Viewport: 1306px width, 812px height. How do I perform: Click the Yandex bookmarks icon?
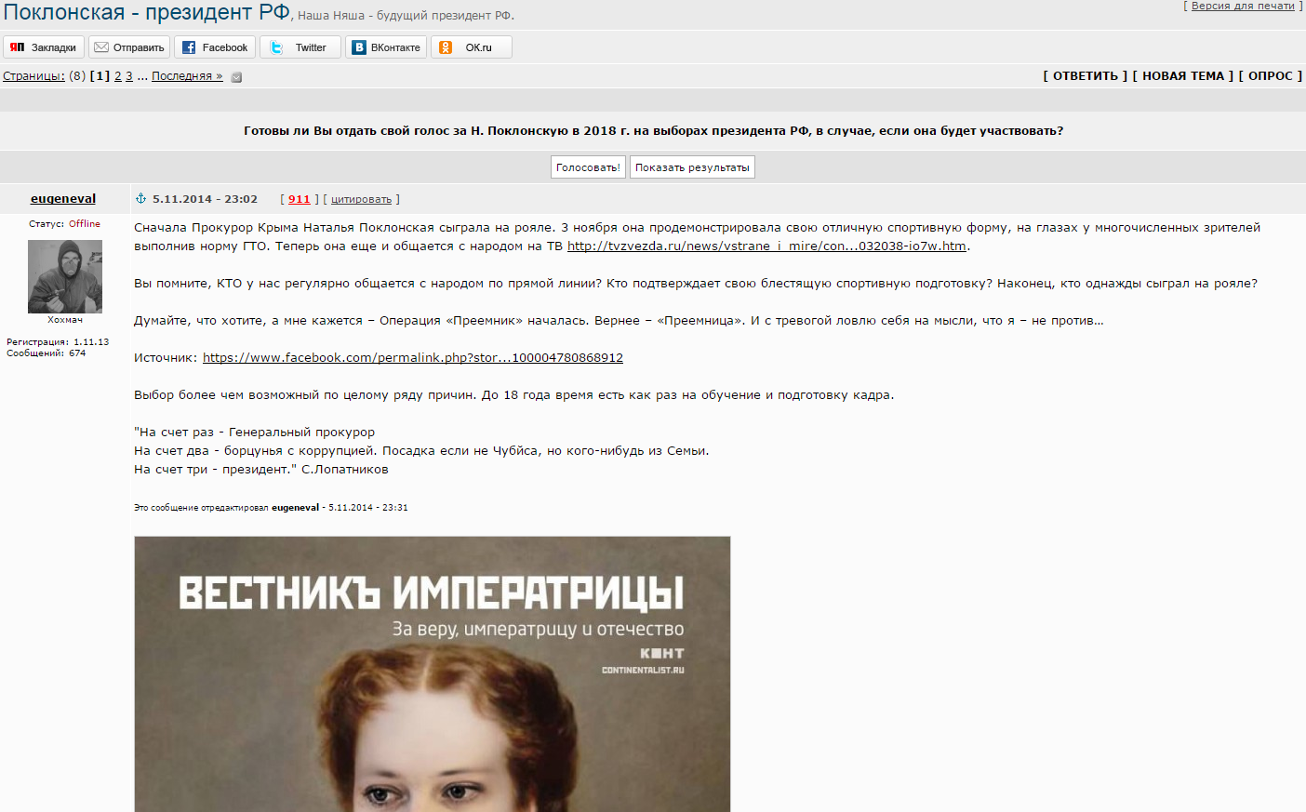pyautogui.click(x=17, y=47)
